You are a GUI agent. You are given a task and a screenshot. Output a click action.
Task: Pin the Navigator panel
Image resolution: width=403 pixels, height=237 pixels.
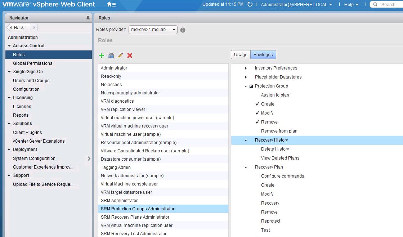(88, 18)
